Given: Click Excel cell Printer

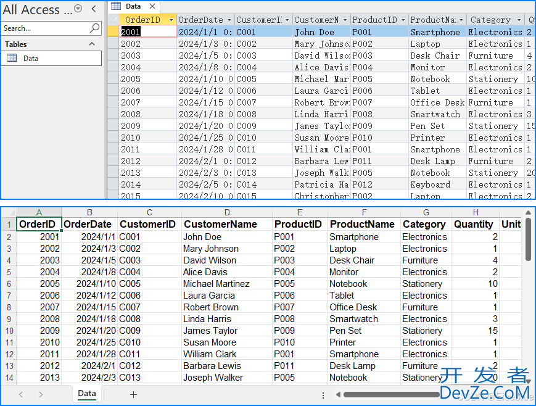Looking at the screenshot, I should click(x=364, y=342).
